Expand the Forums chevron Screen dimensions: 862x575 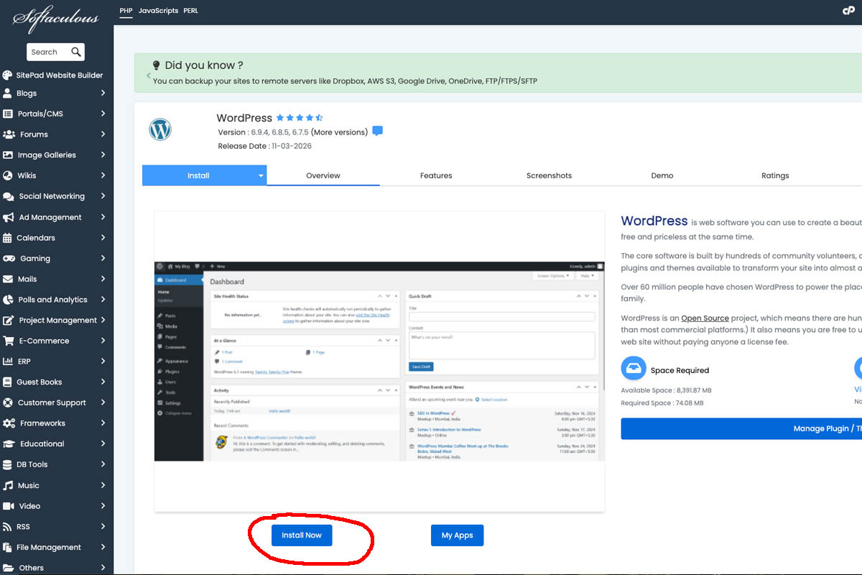pos(103,134)
